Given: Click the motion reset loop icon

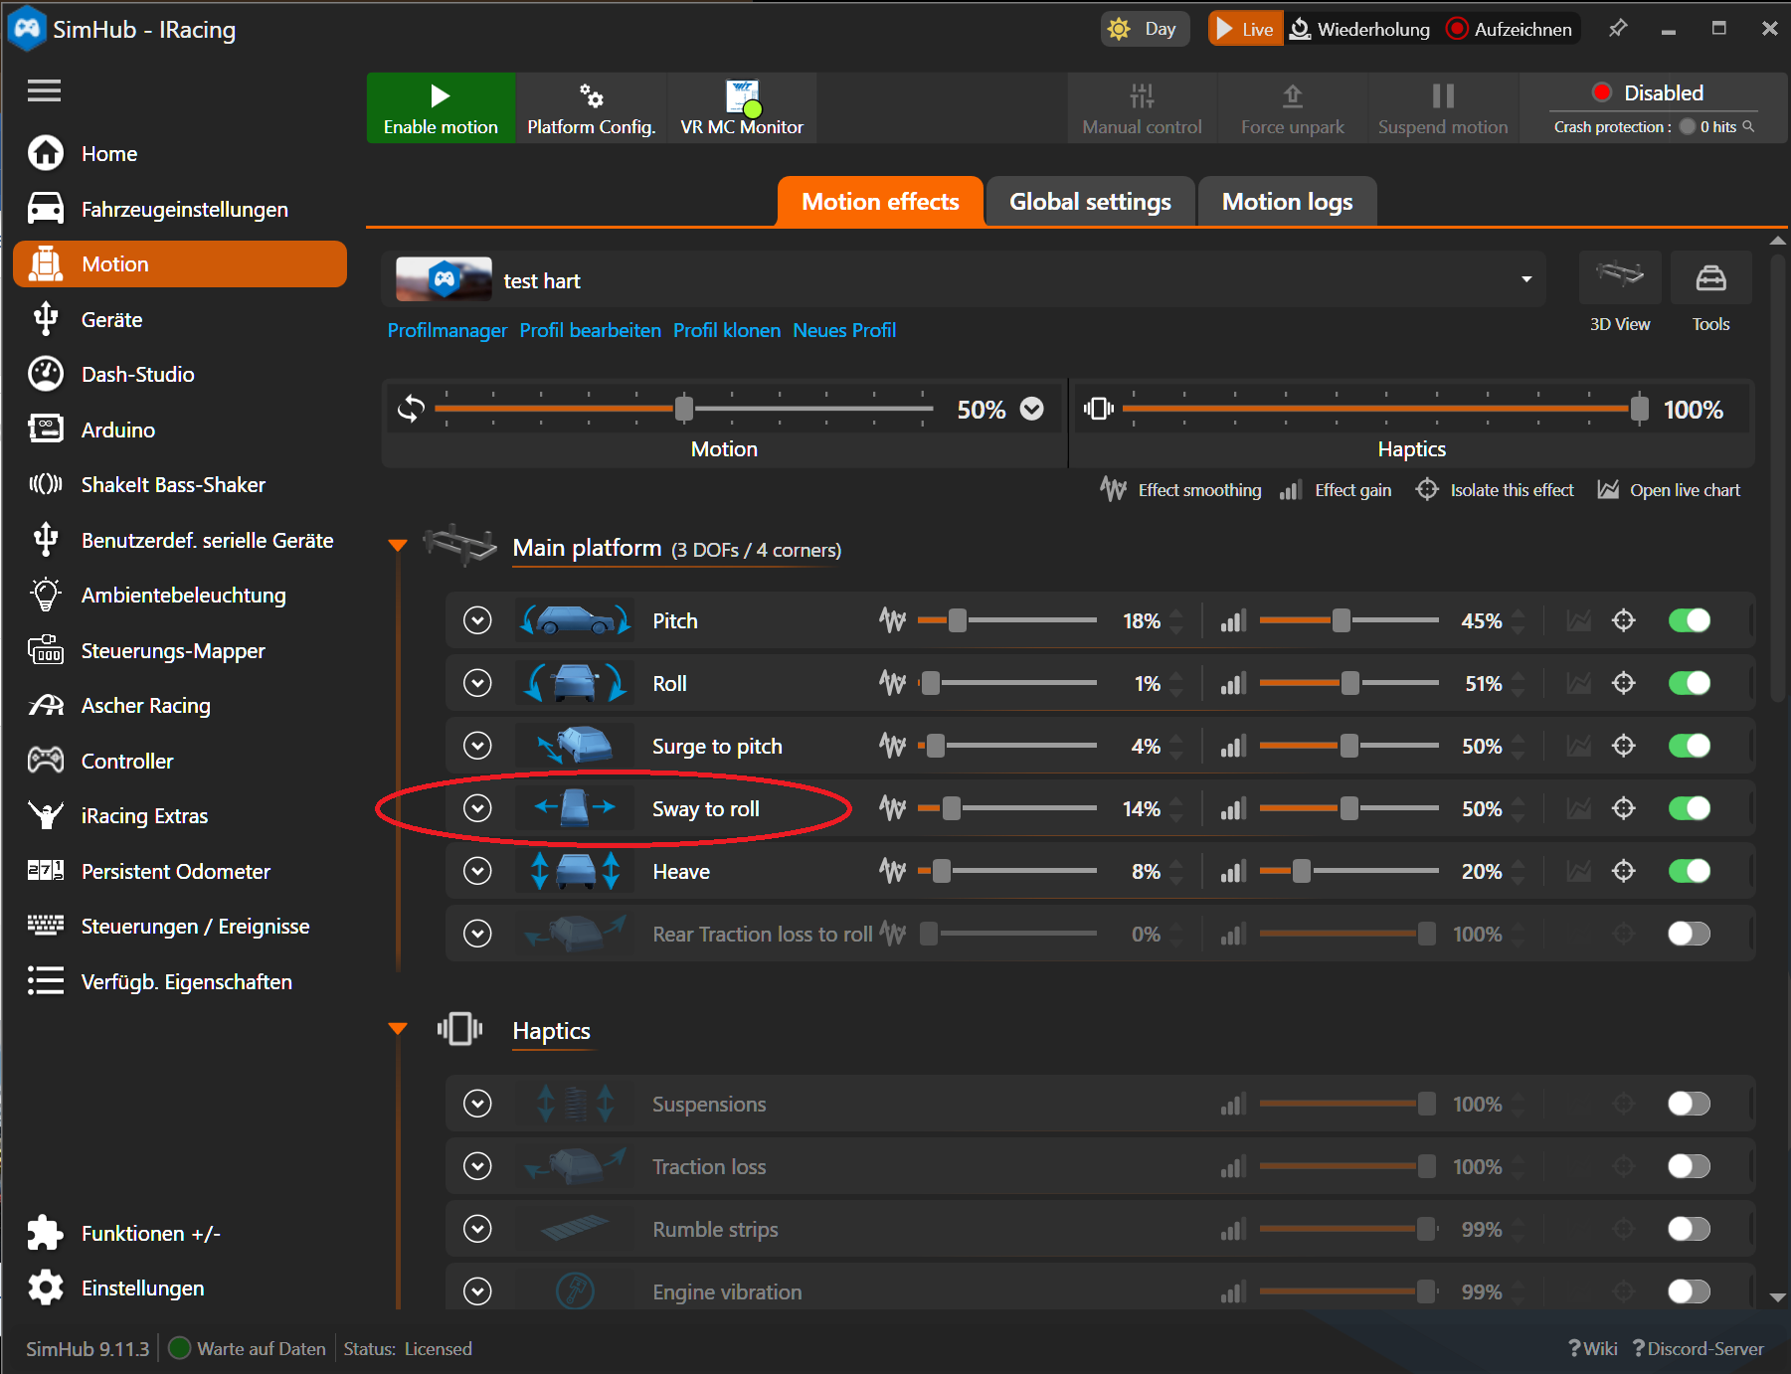Looking at the screenshot, I should 411,409.
